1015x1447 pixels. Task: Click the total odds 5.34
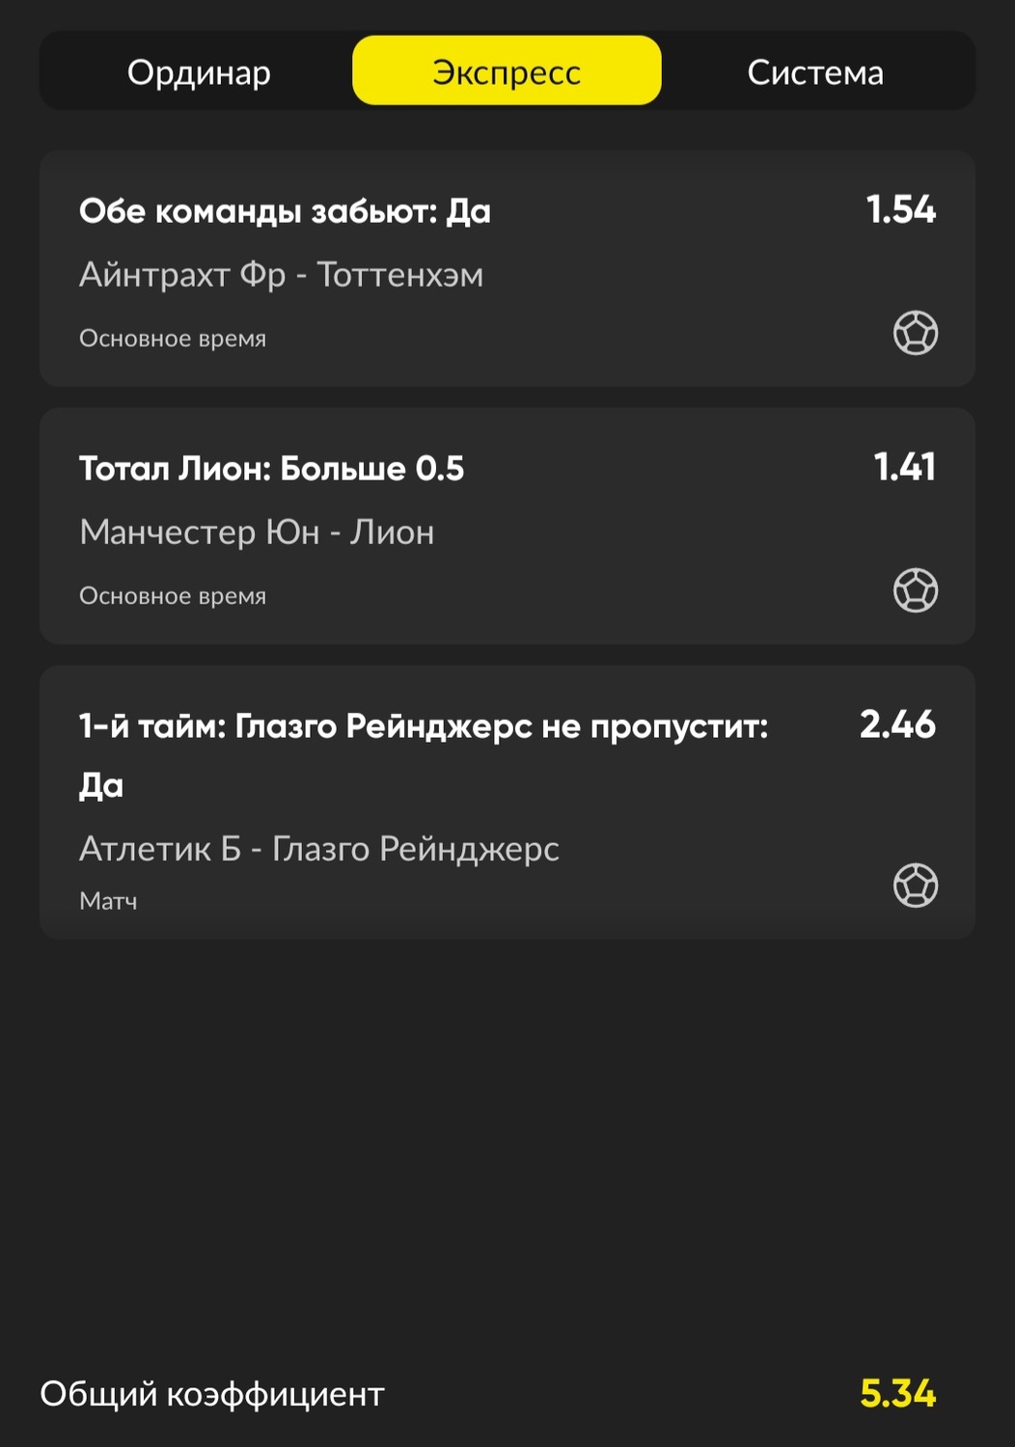897,1394
